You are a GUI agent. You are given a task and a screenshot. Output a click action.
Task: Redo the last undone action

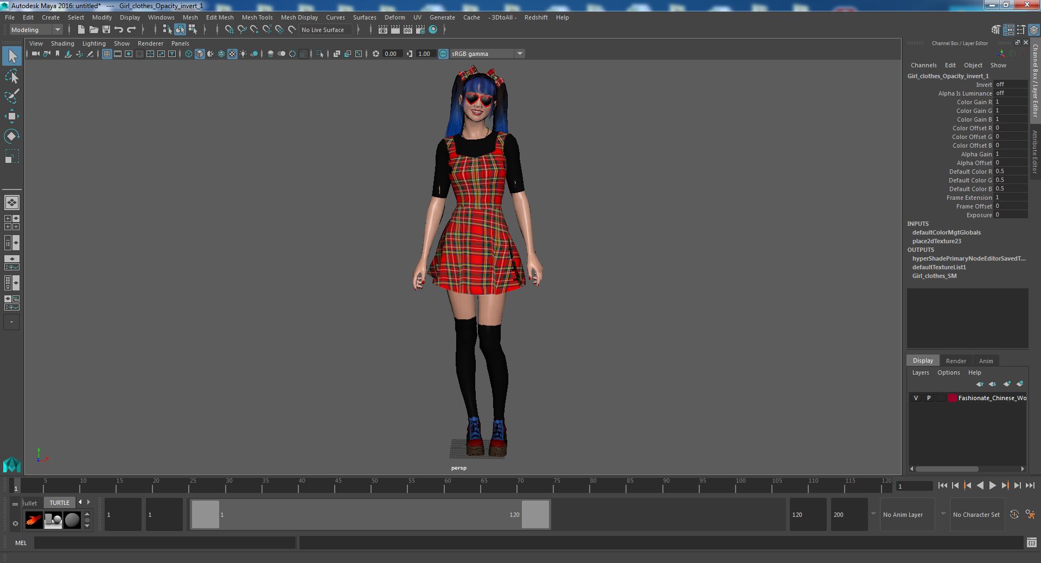[131, 30]
